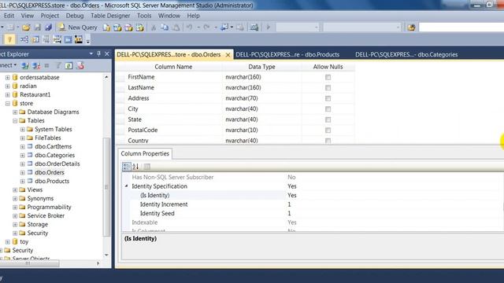Collapse the Identity Specification property
Viewport: 504px width, 283px height.
126,186
